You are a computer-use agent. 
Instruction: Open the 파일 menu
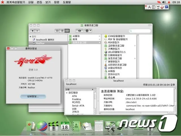click(x=31, y=2)
